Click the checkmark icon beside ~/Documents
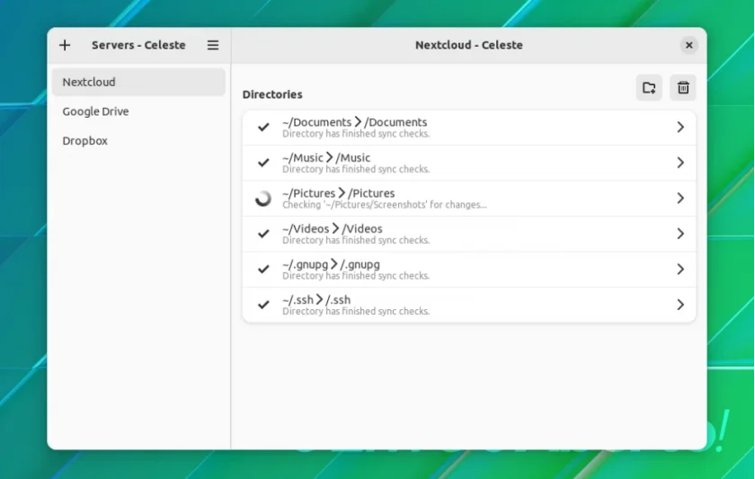Image resolution: width=755 pixels, height=479 pixels. coord(262,127)
